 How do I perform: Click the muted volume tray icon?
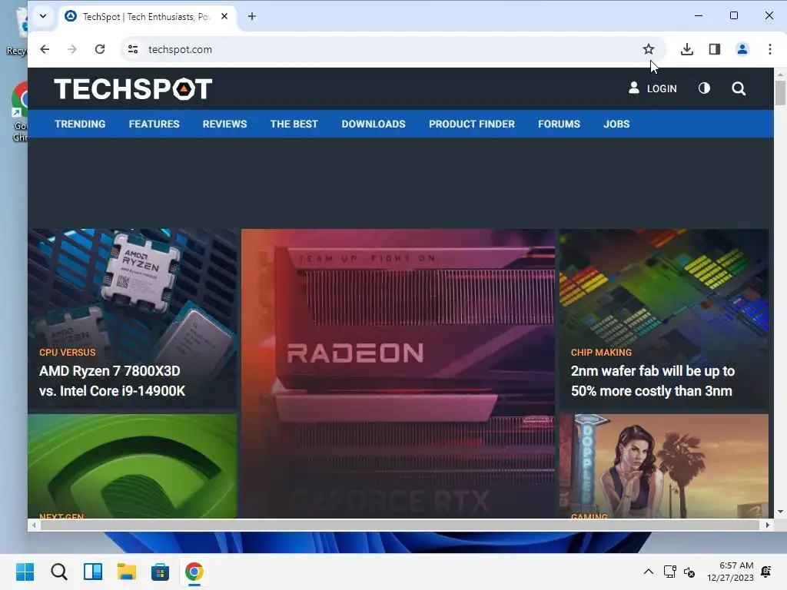(x=689, y=572)
